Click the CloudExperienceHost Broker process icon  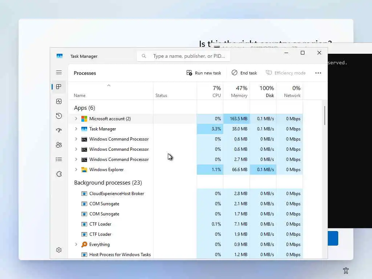click(x=84, y=194)
